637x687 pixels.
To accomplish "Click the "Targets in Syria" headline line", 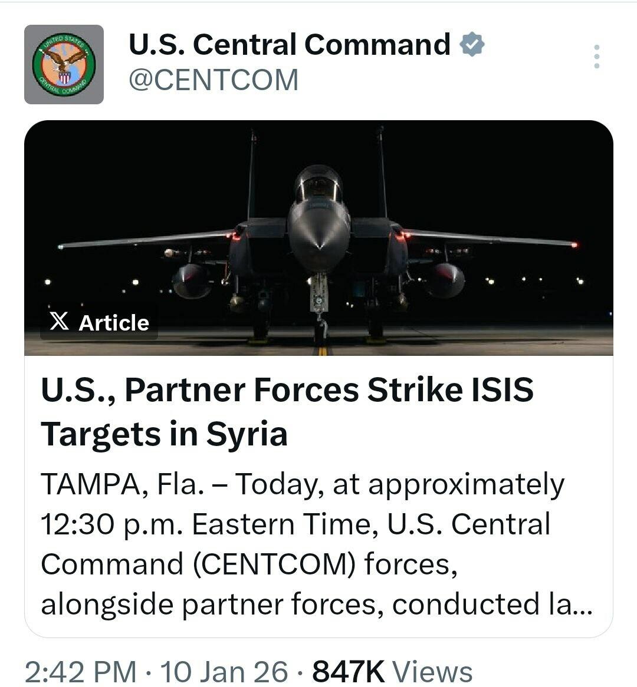I will (x=164, y=434).
